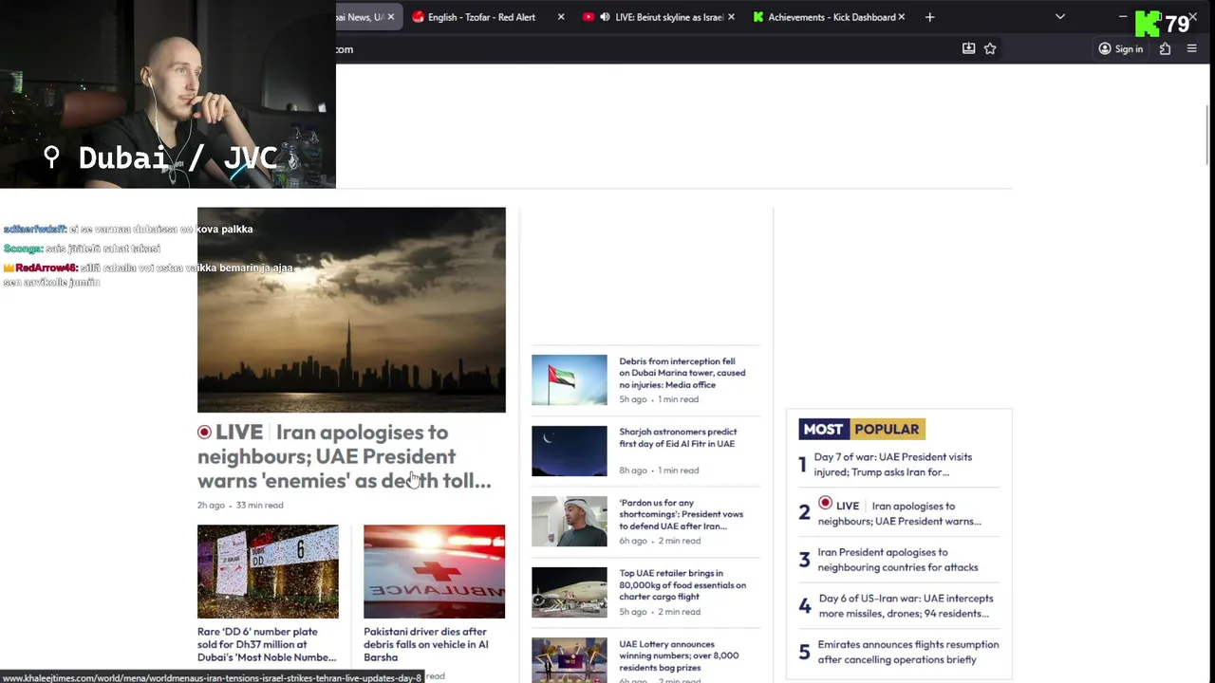This screenshot has width=1215, height=683.
Task: Open Emirates announces flights resumption item
Action: 908,652
